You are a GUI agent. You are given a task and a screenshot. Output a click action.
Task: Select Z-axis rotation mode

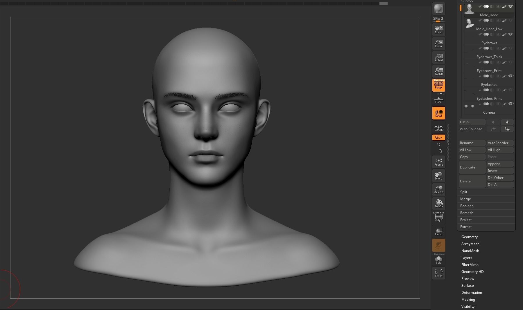(x=440, y=151)
